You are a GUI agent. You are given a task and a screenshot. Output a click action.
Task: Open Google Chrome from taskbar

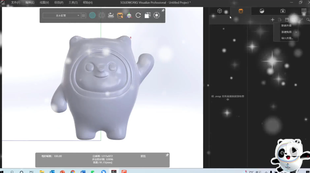click(x=73, y=171)
